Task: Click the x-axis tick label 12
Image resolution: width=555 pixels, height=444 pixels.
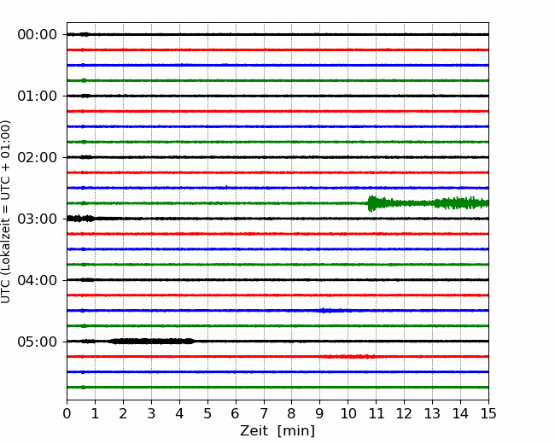Action: click(404, 413)
